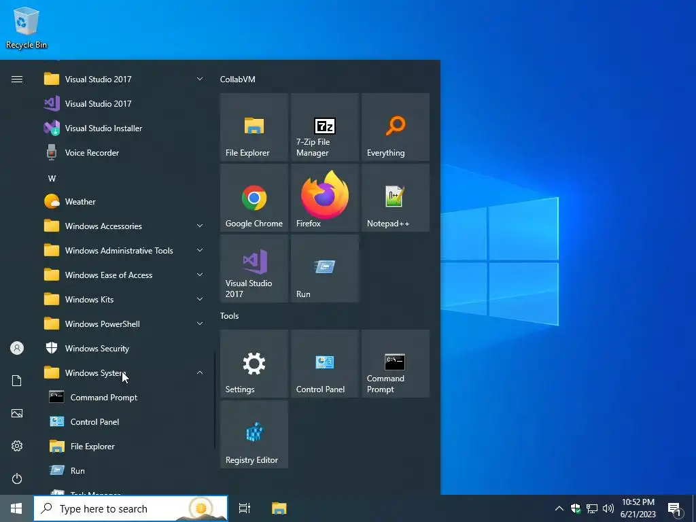The width and height of the screenshot is (696, 522).
Task: Open Run under Windows System
Action: (x=124, y=470)
